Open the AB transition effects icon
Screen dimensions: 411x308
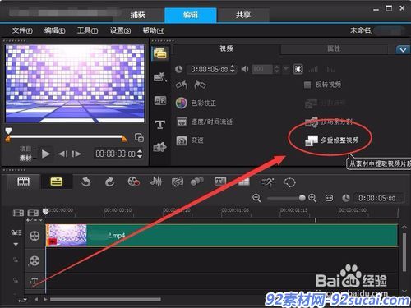click(x=160, y=101)
